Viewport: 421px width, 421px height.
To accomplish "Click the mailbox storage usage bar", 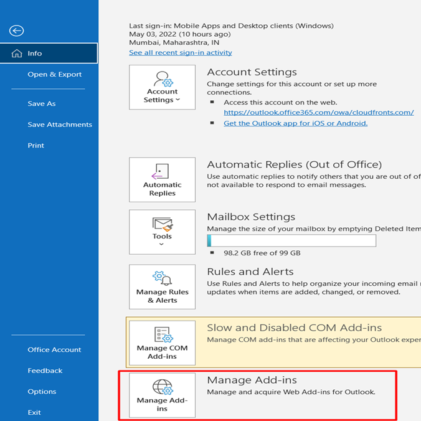I will tap(291, 240).
